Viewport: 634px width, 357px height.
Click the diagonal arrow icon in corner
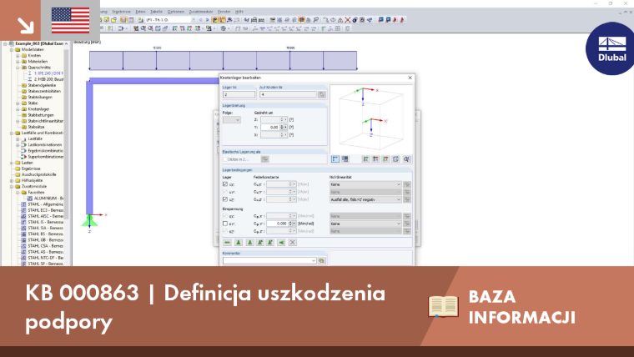pyautogui.click(x=26, y=26)
